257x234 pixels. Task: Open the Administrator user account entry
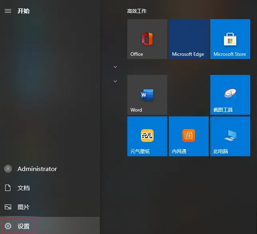click(x=50, y=169)
